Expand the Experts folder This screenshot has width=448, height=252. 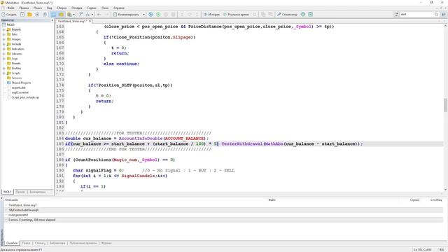[x=4, y=29]
